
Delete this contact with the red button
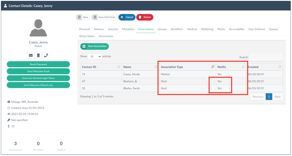pyautogui.click(x=145, y=17)
